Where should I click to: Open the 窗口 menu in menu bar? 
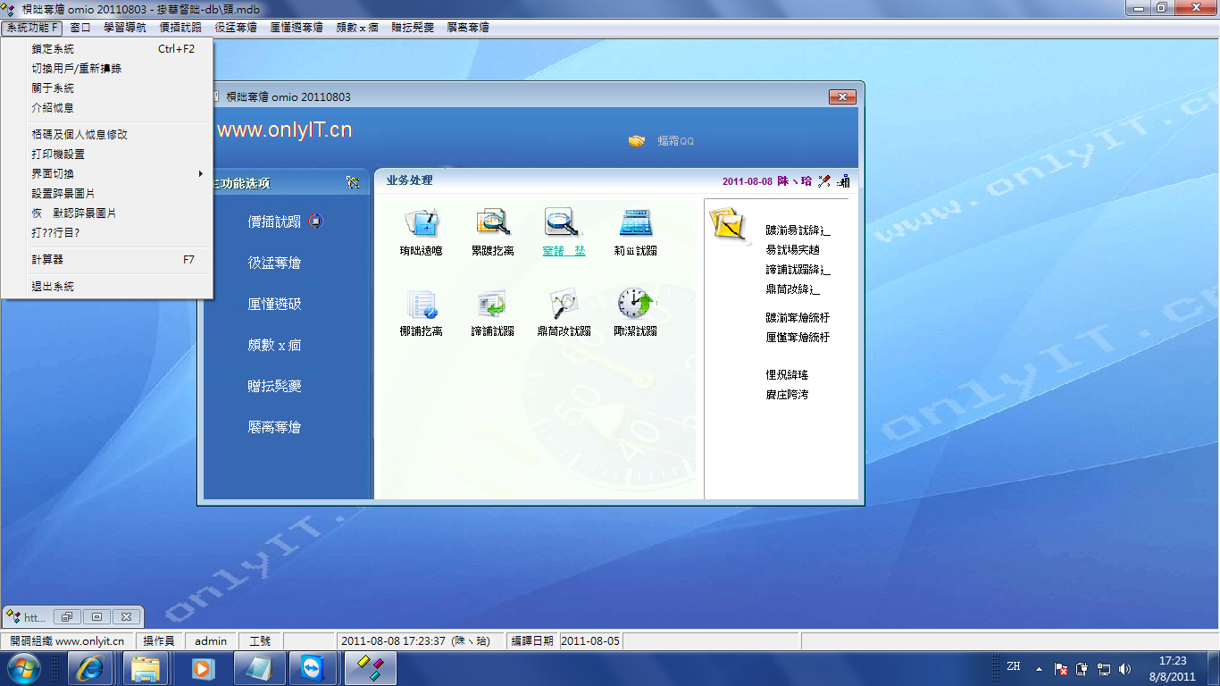80,28
